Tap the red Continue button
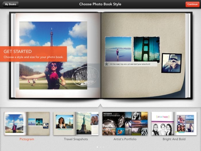The width and height of the screenshot is (201, 151). click(x=192, y=4)
